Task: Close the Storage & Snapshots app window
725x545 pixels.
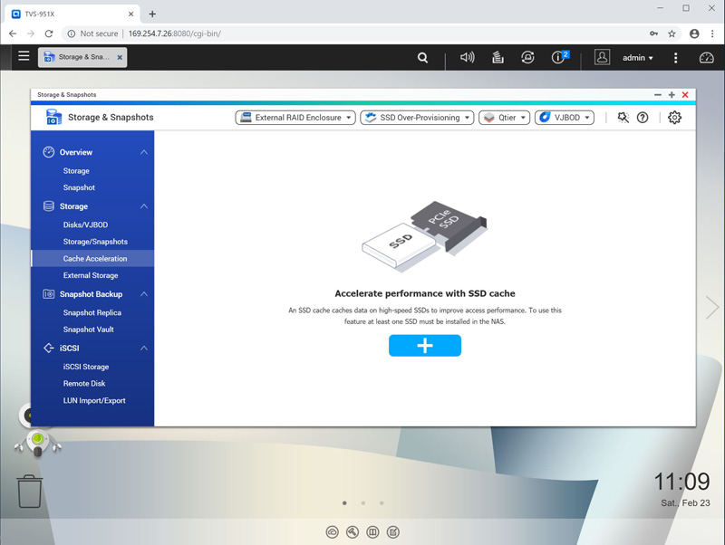Action: (685, 95)
